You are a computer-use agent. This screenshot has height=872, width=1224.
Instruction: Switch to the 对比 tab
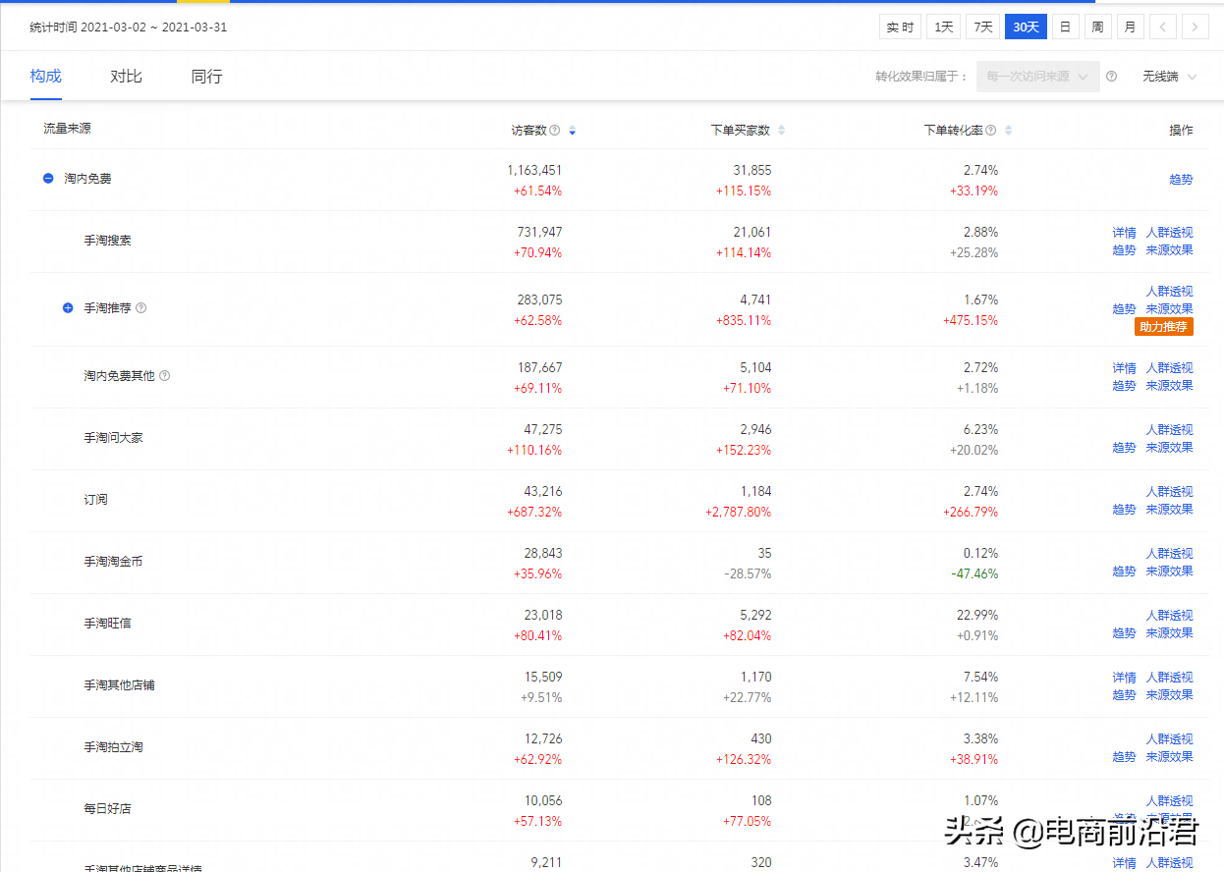click(x=127, y=76)
